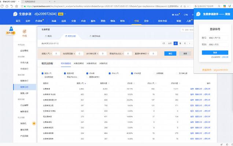Click the magnifier icon in page search box
This screenshot has height=146, width=233.
(183, 30)
